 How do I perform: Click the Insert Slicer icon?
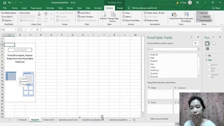[78, 13]
